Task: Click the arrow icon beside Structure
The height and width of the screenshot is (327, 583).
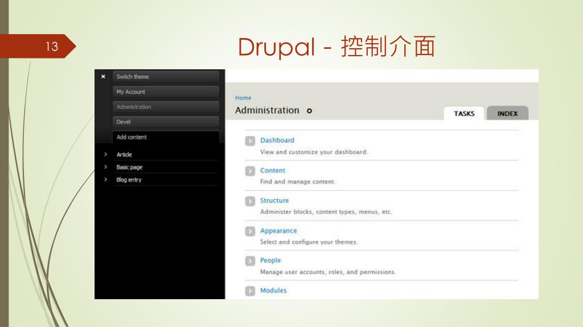Action: pos(251,201)
